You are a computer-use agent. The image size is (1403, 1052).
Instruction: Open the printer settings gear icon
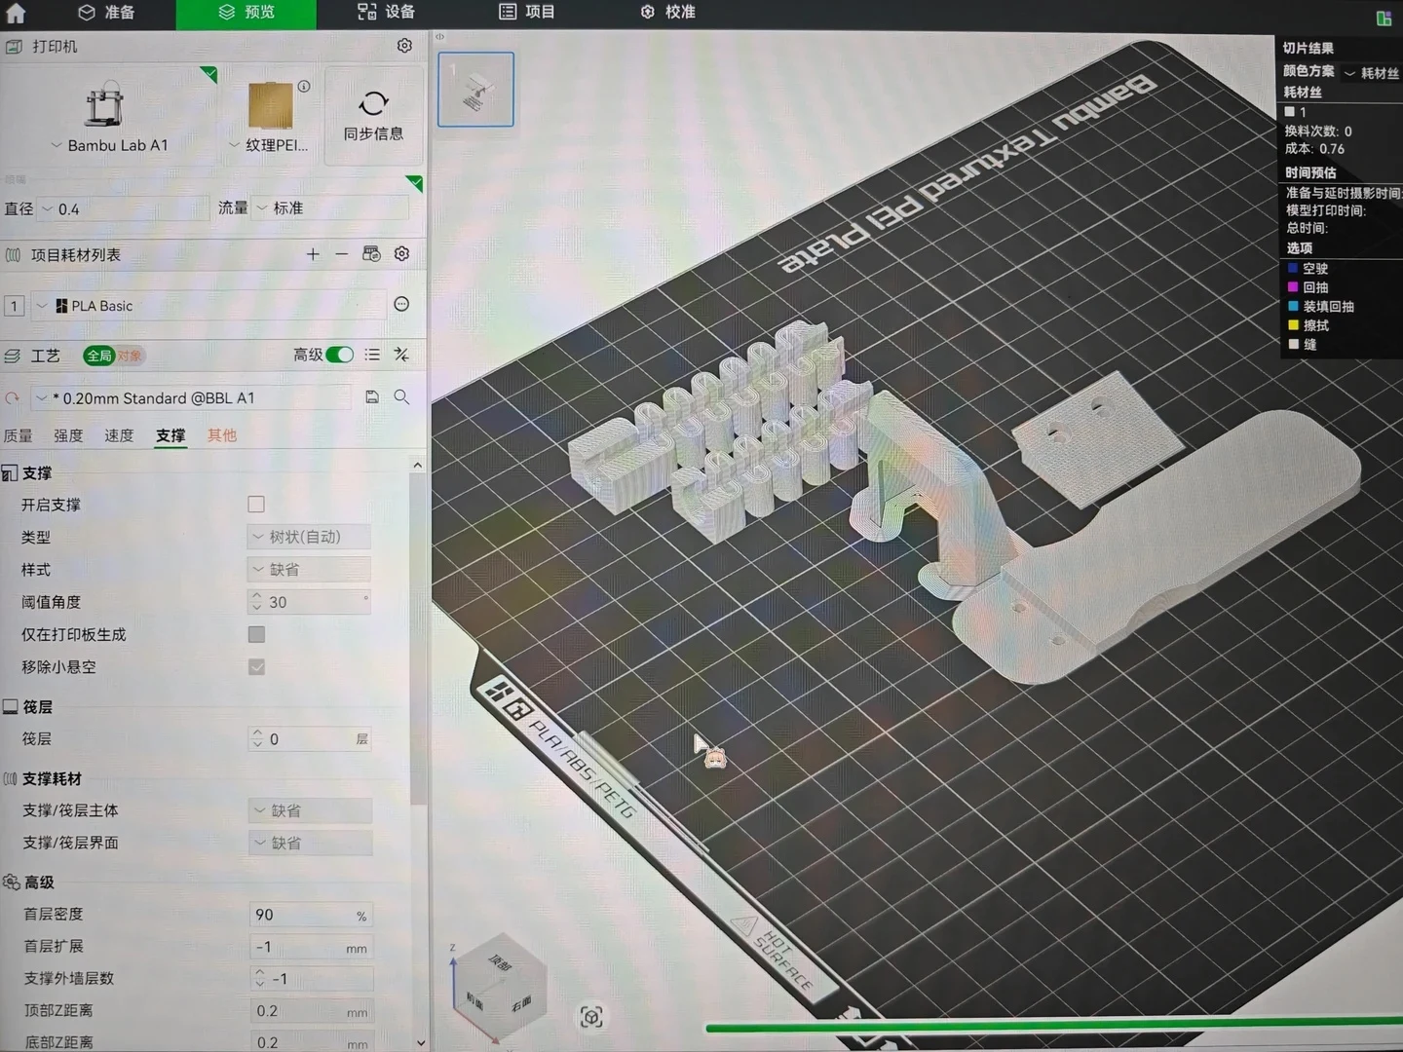pos(404,46)
